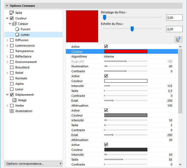187x168 pixels.
Task: Select the Calque layer icon
Action: pos(14,24)
